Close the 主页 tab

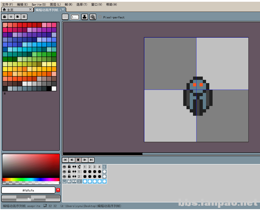[x=30, y=10]
